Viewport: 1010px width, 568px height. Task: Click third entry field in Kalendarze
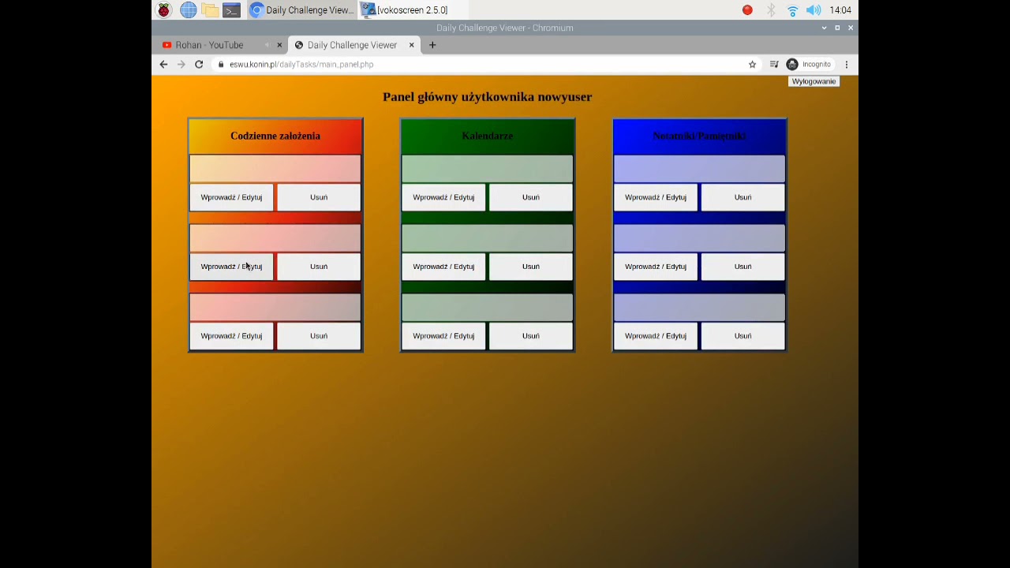tap(488, 307)
